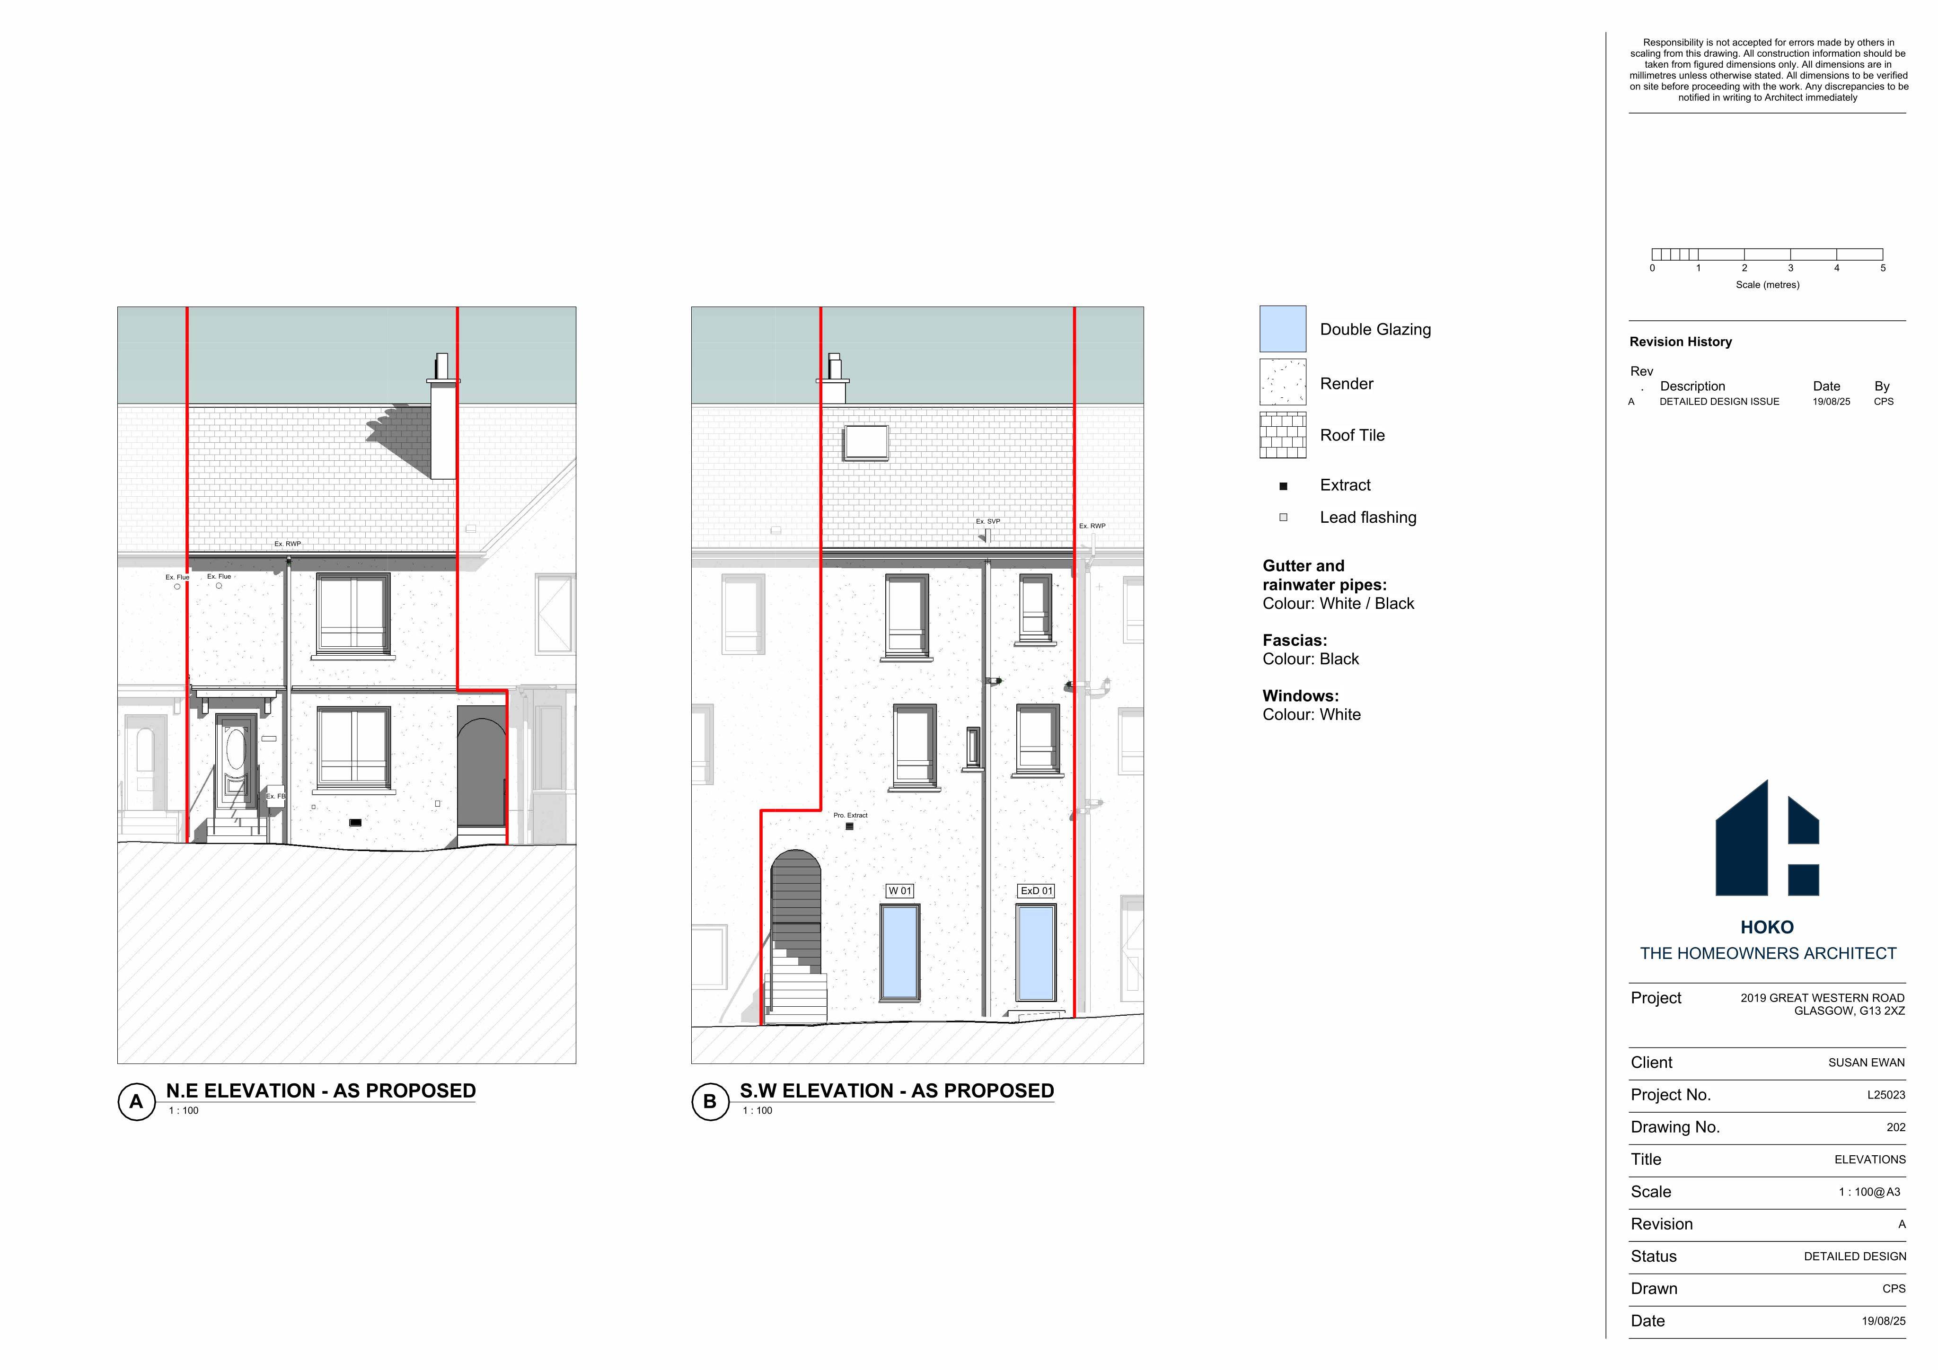Click the 'Lead flashing' legend label
1938x1371 pixels.
pyautogui.click(x=1368, y=518)
